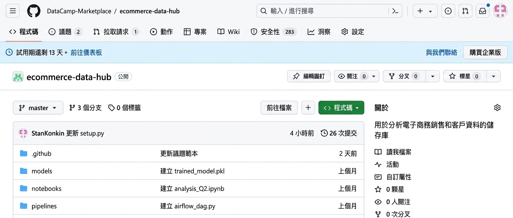Viewport: 513px width, 218px height.
Task: Click the pipelines folder icon
Action: pos(23,206)
